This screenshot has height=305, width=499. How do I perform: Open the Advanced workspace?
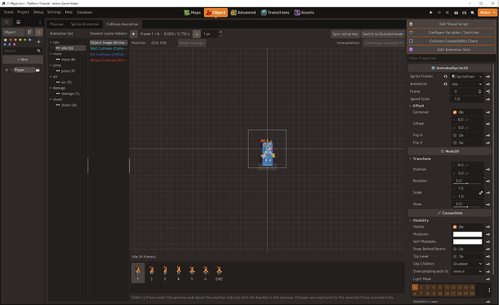[243, 12]
